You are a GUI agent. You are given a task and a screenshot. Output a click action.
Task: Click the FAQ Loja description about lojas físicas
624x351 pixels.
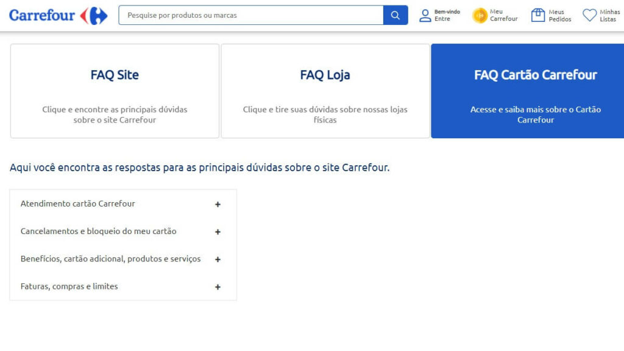click(x=325, y=115)
